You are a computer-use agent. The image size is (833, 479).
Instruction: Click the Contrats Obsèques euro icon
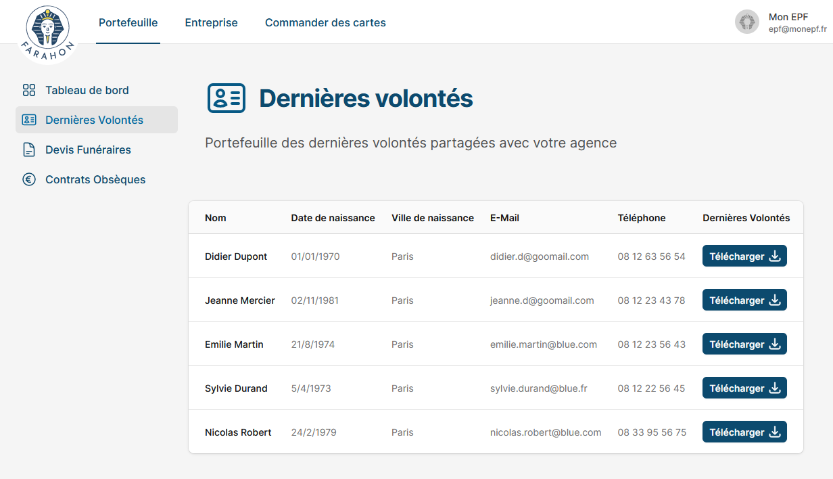pos(29,179)
